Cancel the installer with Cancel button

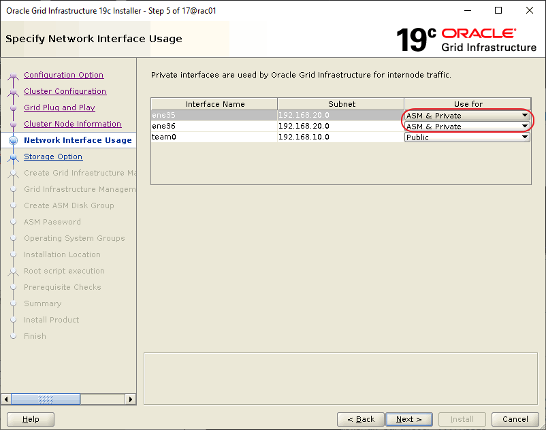515,419
